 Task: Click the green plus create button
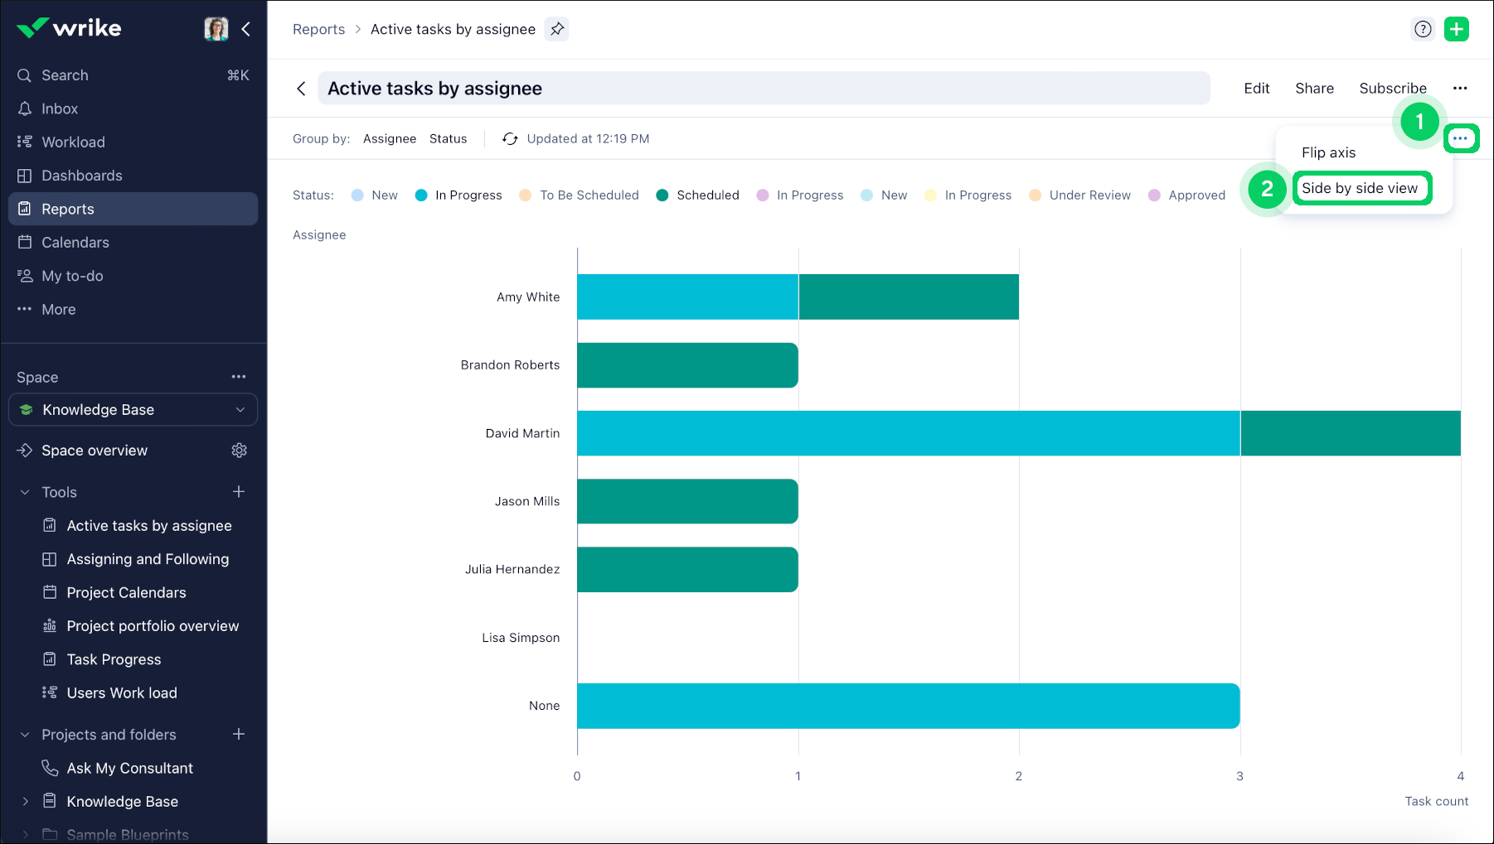(x=1456, y=29)
